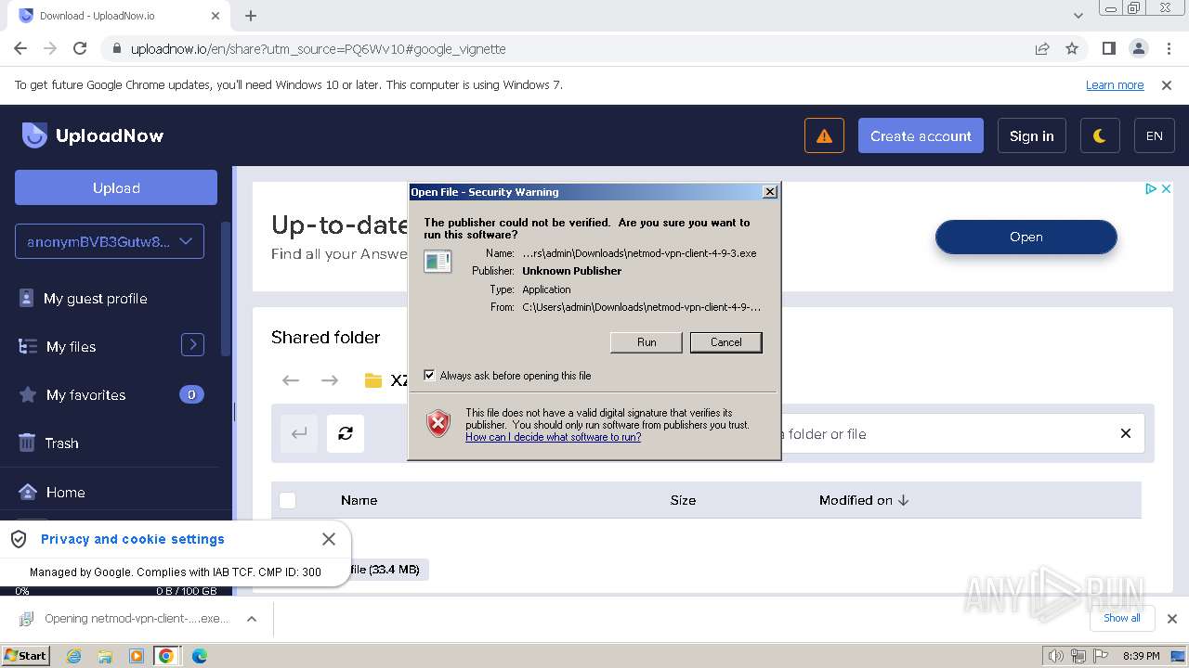Viewport: 1189px width, 668px height.
Task: Click Show all downloads
Action: tap(1122, 618)
